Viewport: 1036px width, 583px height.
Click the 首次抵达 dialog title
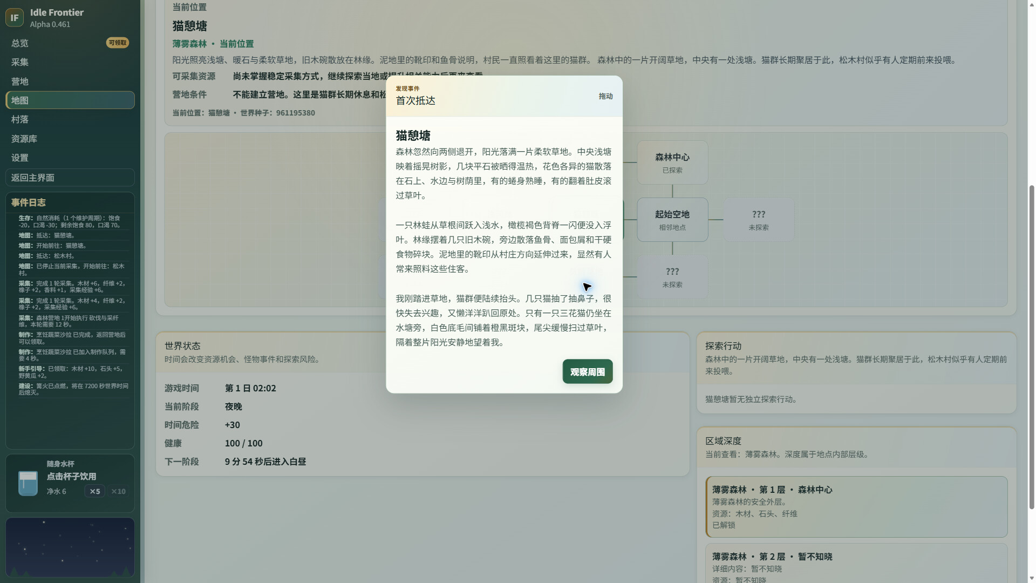click(415, 100)
